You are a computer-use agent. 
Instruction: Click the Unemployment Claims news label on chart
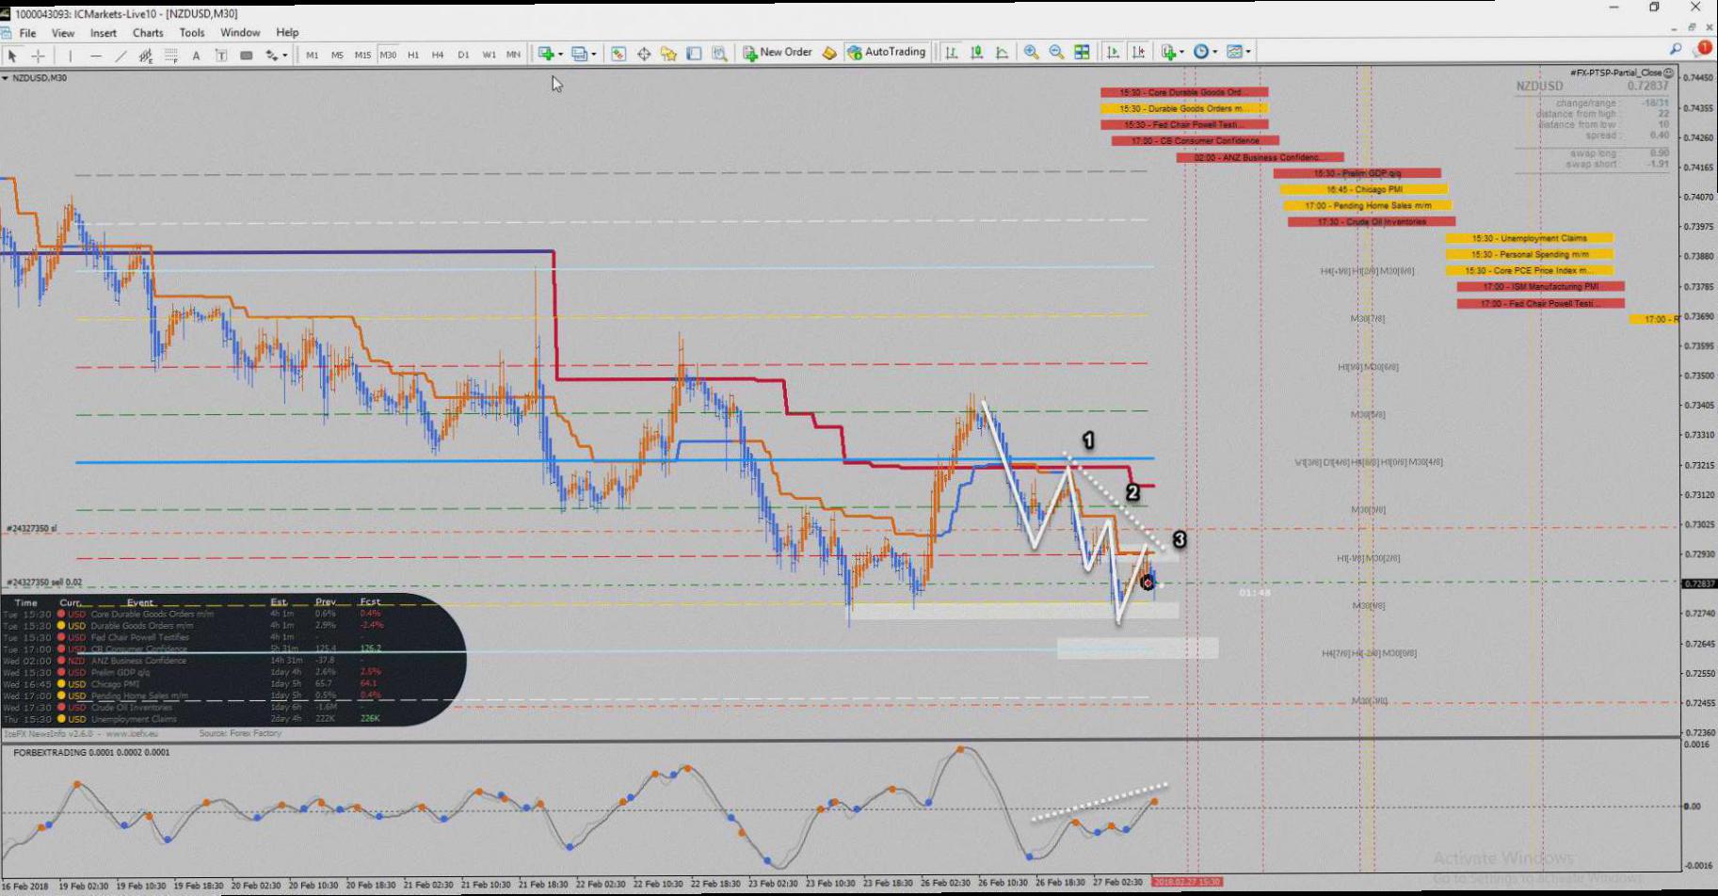(x=1529, y=238)
